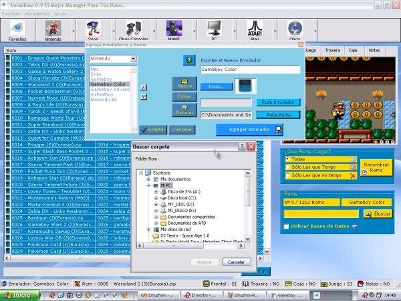This screenshot has width=401, height=301.
Task: Switch to the Notas tab
Action: click(x=374, y=50)
